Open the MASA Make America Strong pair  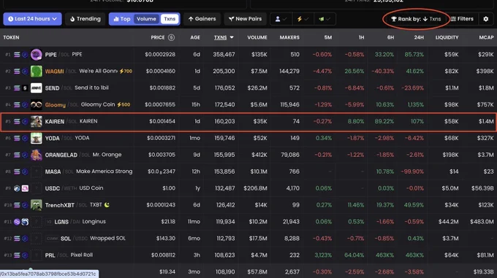(x=248, y=171)
